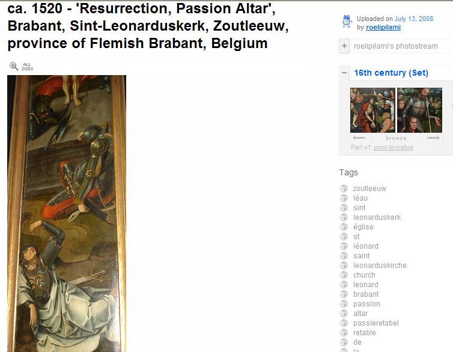Select the passieretabel tag

tap(376, 323)
